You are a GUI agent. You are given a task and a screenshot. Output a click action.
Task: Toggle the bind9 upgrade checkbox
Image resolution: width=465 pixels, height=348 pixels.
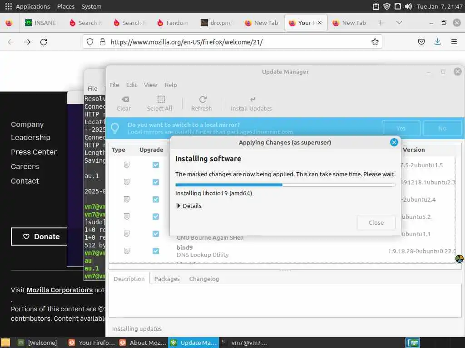coord(156,251)
